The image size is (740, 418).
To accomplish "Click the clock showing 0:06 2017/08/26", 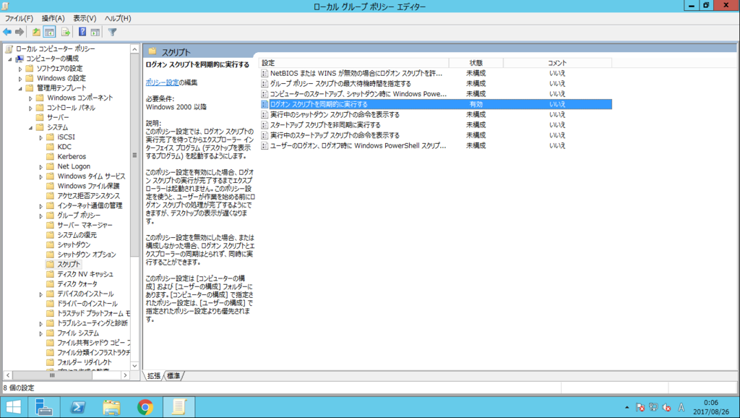I will tap(711, 407).
